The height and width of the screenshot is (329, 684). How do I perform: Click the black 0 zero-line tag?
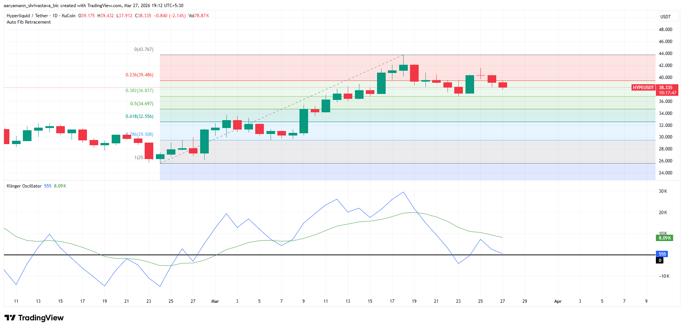(x=660, y=261)
